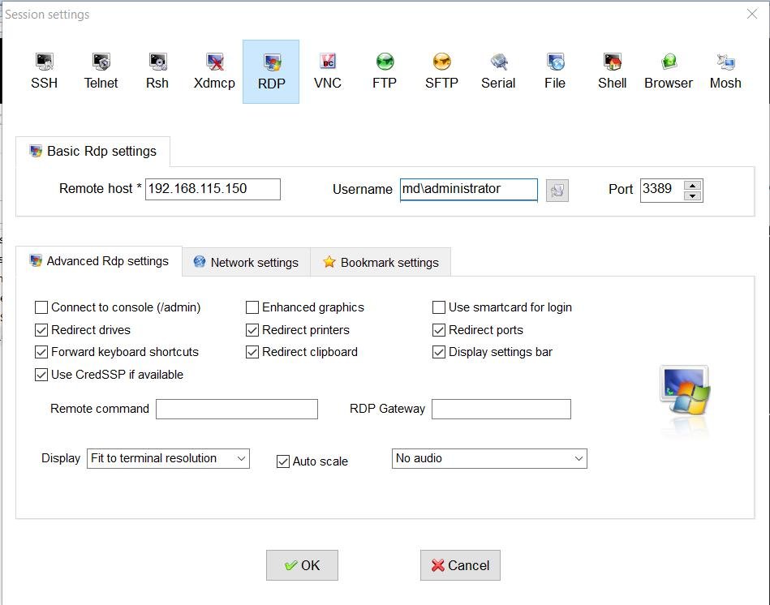Image resolution: width=770 pixels, height=605 pixels.
Task: Click the RDP session type icon
Action: point(271,71)
